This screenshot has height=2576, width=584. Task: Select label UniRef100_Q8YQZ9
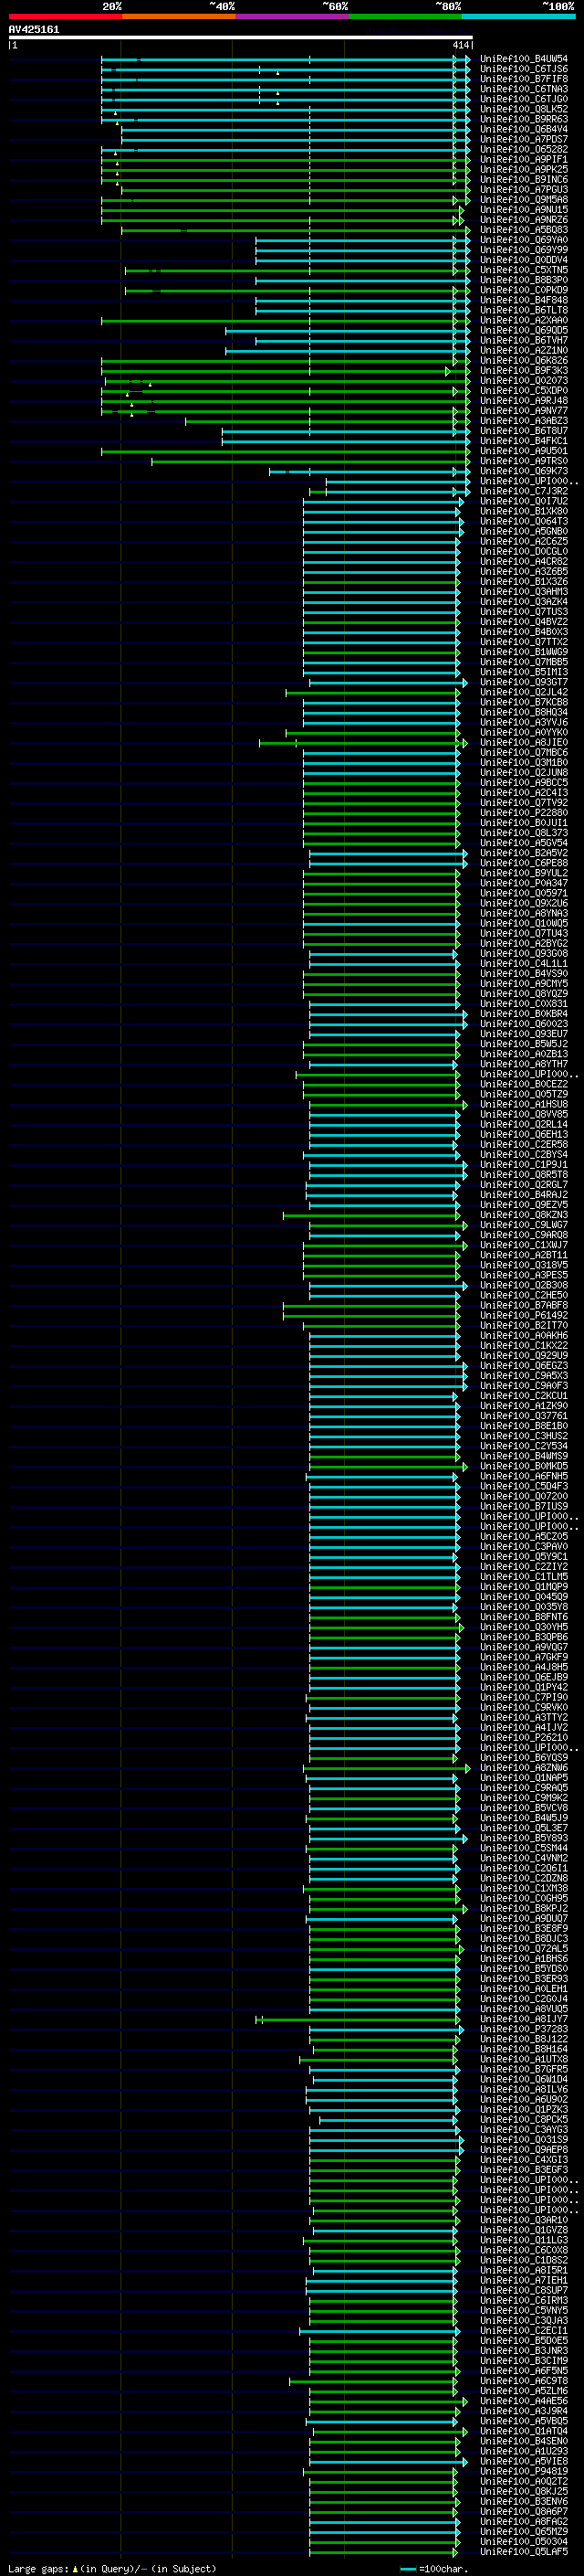(524, 994)
